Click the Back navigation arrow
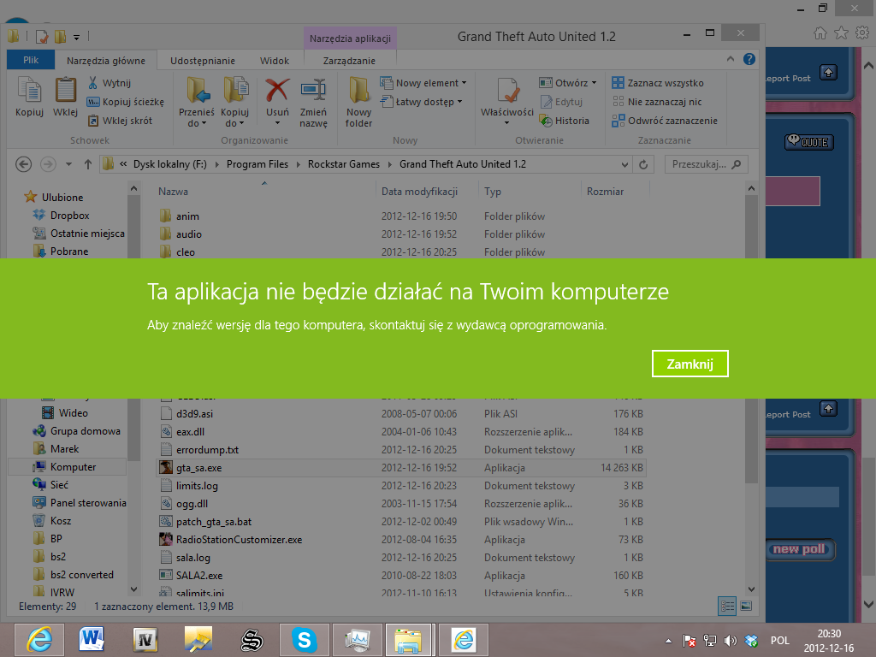This screenshot has width=876, height=657. [23, 164]
